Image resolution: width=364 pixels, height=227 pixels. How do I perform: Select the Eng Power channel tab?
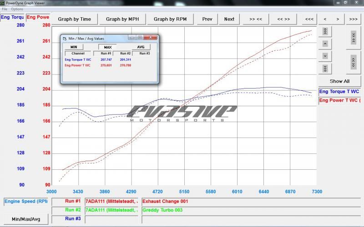coord(38,17)
